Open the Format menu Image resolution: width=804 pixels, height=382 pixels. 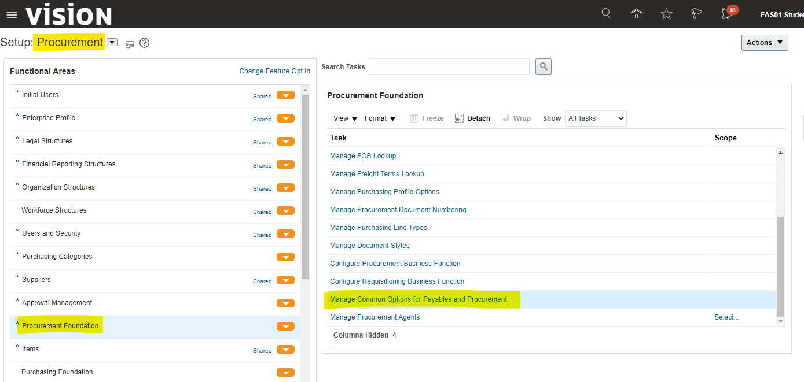click(x=380, y=118)
